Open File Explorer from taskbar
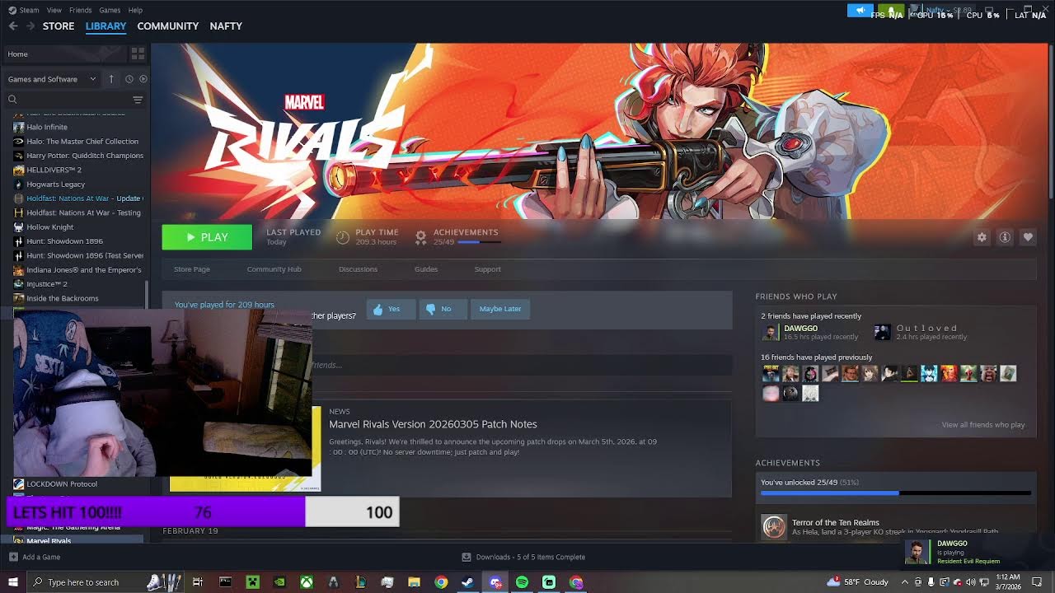This screenshot has width=1055, height=593. (414, 582)
